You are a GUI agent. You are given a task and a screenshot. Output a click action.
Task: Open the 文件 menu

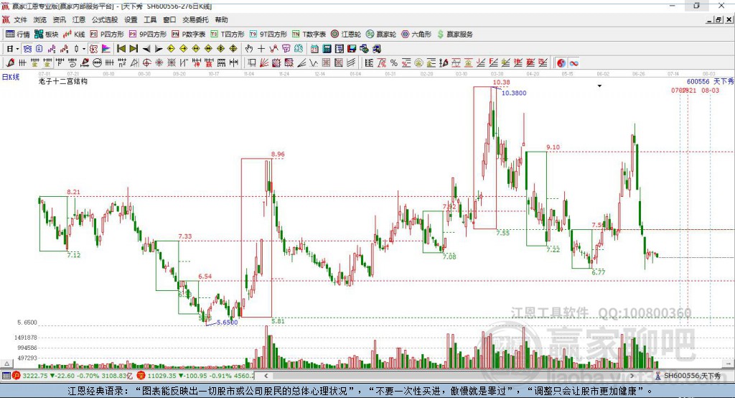20,19
